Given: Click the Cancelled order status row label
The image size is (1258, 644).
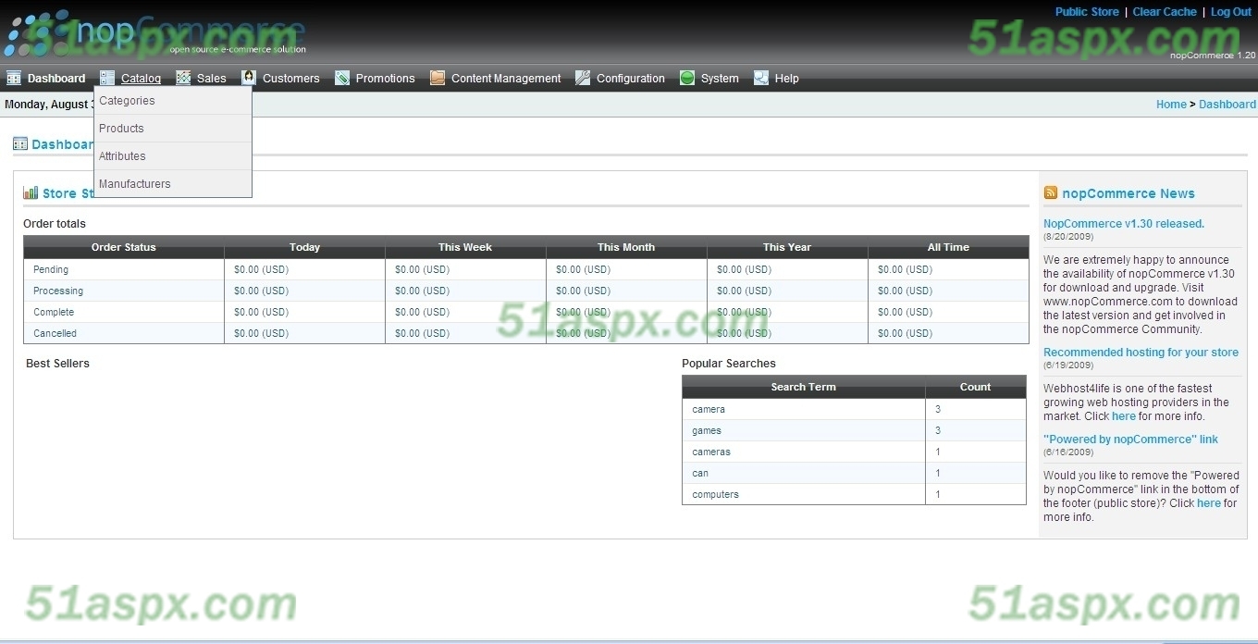Looking at the screenshot, I should 55,334.
